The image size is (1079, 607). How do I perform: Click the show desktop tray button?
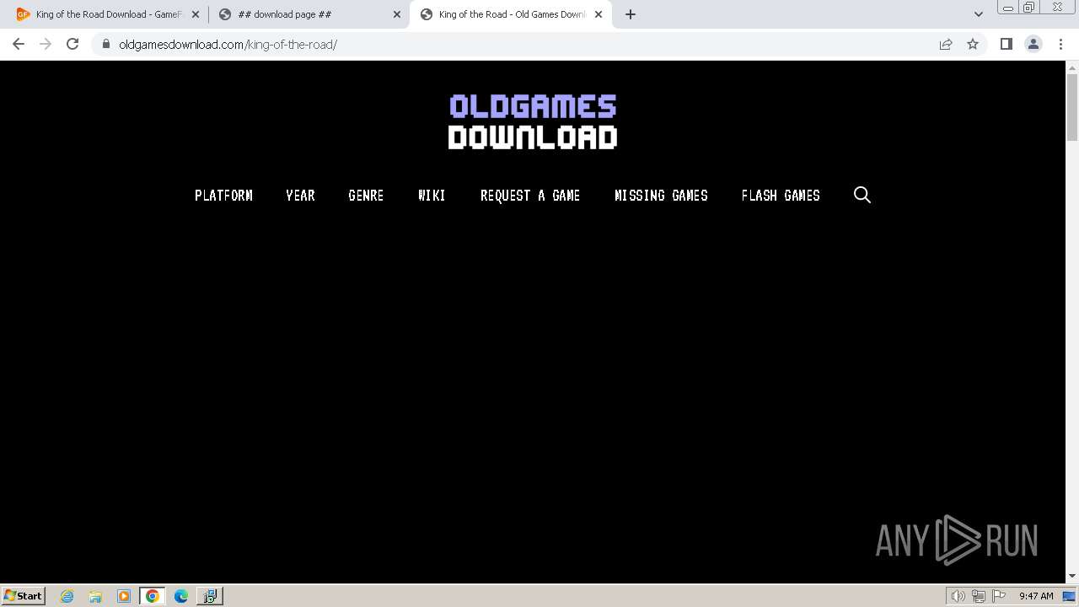(1070, 596)
